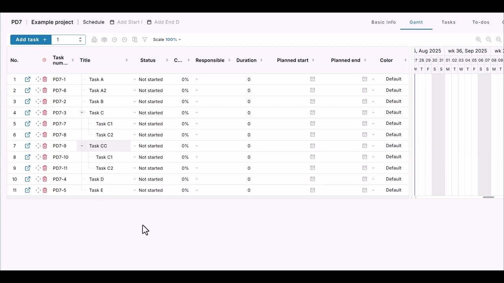Open Task CC via its open-link icon

[28, 146]
